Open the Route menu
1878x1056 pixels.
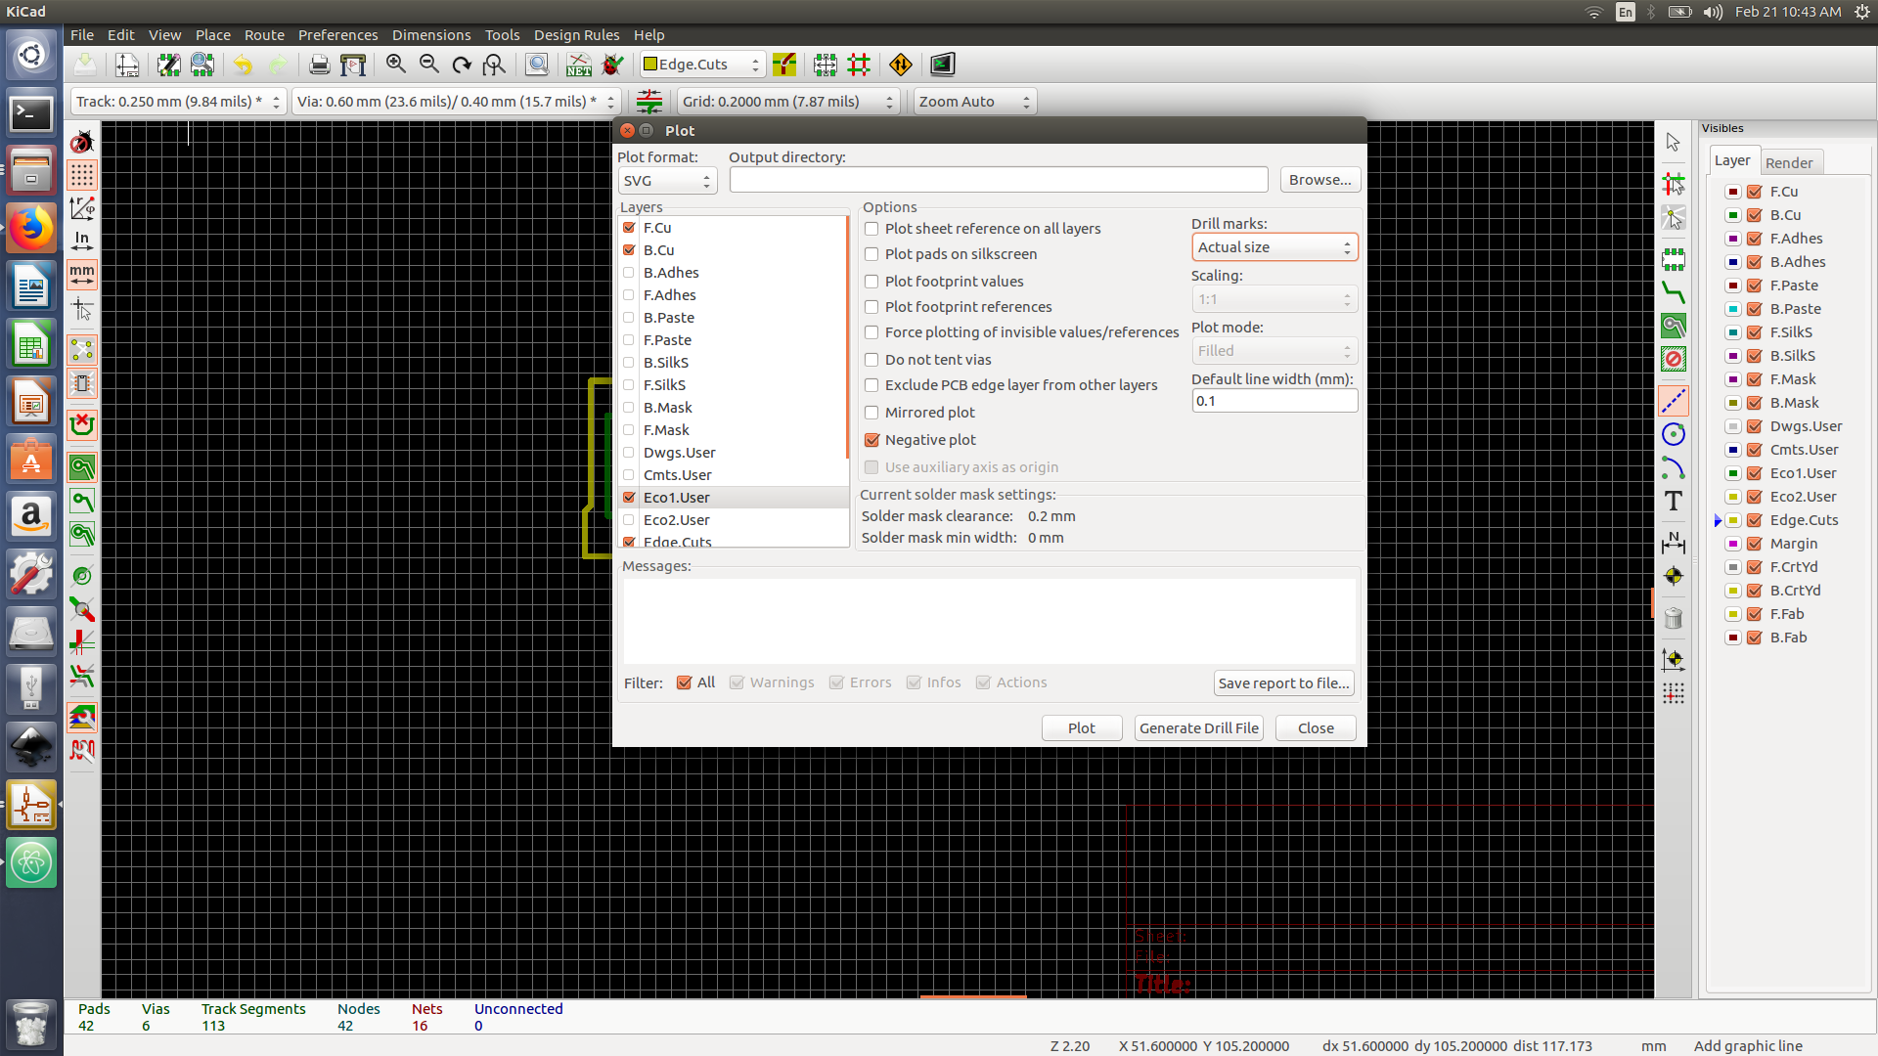click(264, 35)
